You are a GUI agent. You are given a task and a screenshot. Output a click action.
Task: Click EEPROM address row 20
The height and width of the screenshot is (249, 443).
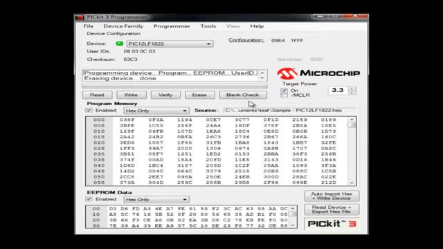96,220
